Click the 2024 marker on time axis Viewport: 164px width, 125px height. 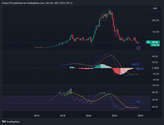[140, 116]
